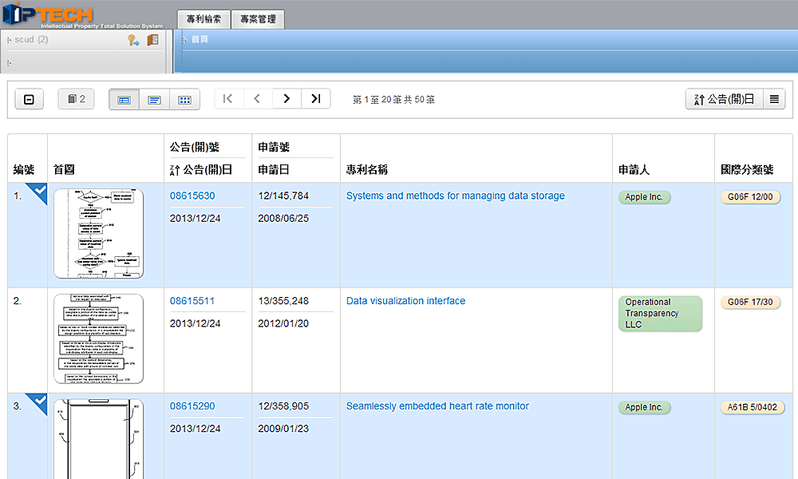Viewport: 798px width, 479px height.
Task: Open flowchart thumbnail for patent 08615630
Action: pos(99,234)
